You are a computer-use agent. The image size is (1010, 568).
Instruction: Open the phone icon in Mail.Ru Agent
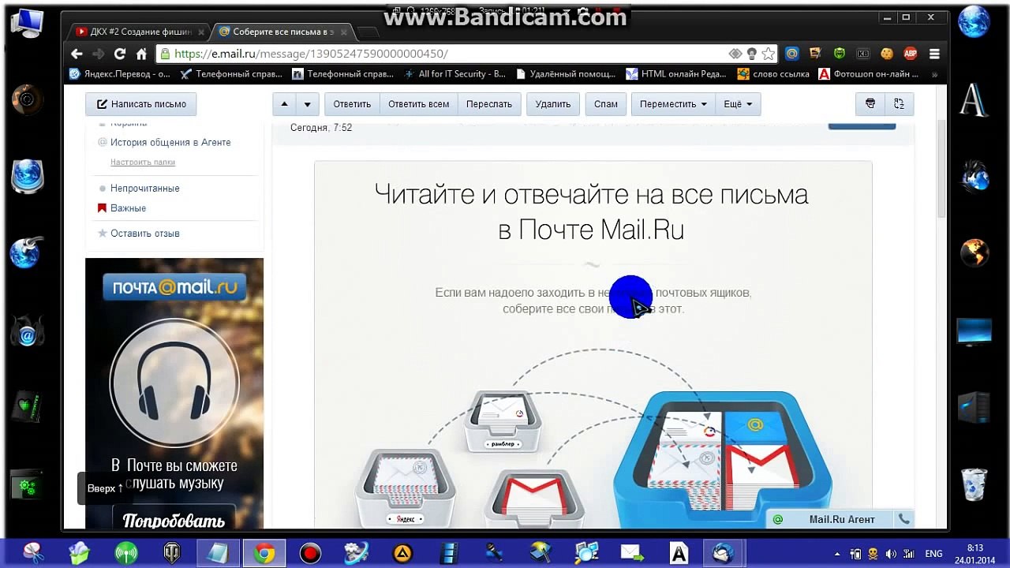pyautogui.click(x=904, y=519)
